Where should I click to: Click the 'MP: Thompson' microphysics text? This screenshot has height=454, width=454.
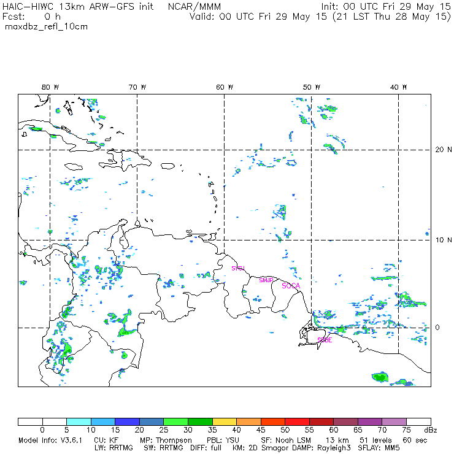tap(166, 441)
